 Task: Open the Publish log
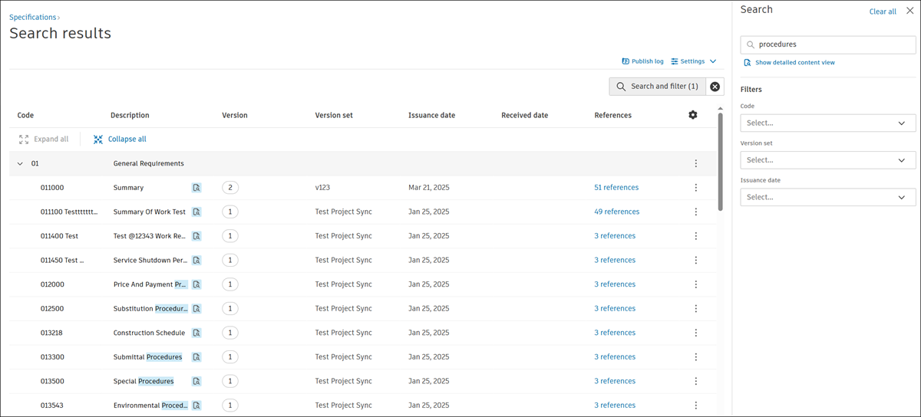(642, 61)
